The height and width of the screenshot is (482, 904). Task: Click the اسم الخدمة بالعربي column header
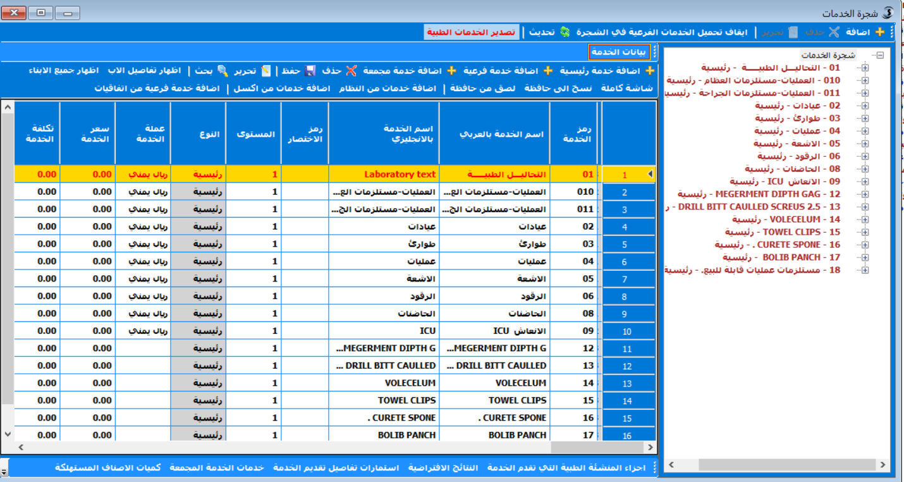(494, 135)
